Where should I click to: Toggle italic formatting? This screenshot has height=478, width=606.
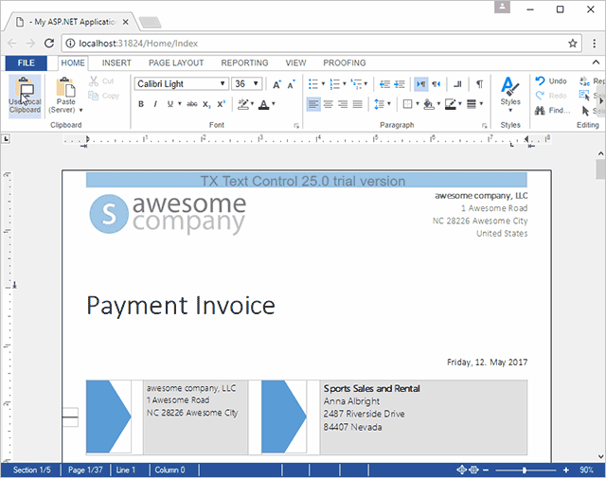[155, 104]
